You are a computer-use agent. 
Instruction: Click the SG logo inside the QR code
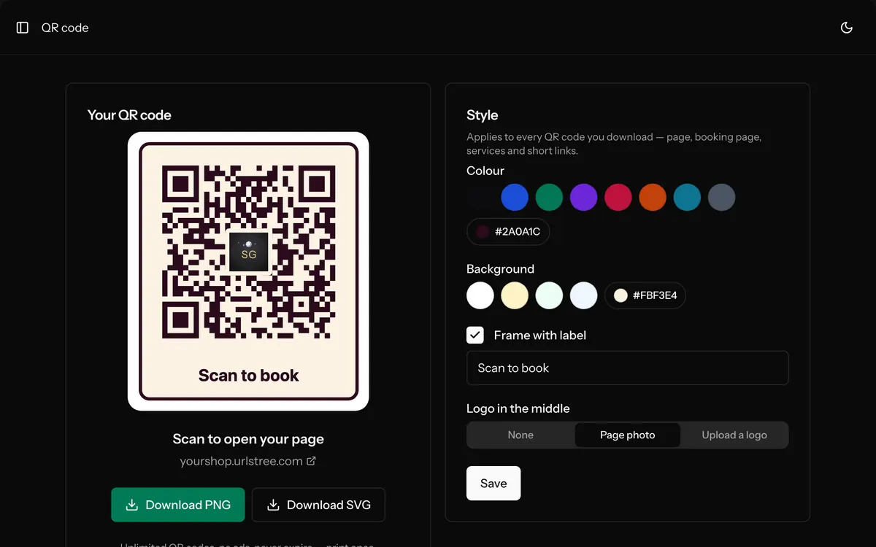tap(249, 252)
